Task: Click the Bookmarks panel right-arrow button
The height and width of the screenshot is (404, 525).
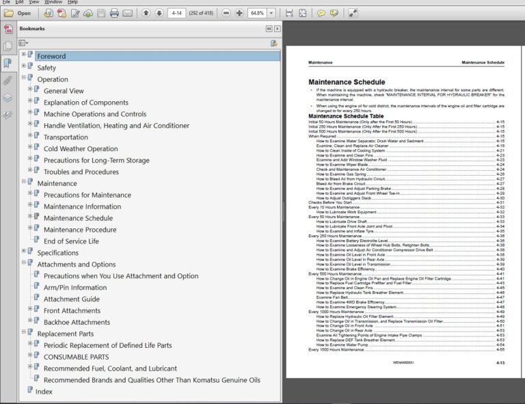Action: (278, 29)
